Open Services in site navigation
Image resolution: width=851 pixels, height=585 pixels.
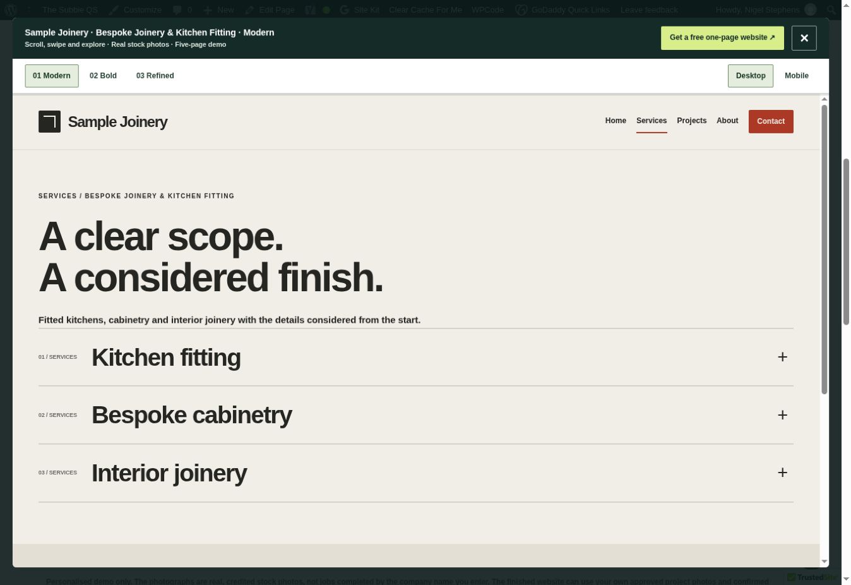tap(652, 121)
